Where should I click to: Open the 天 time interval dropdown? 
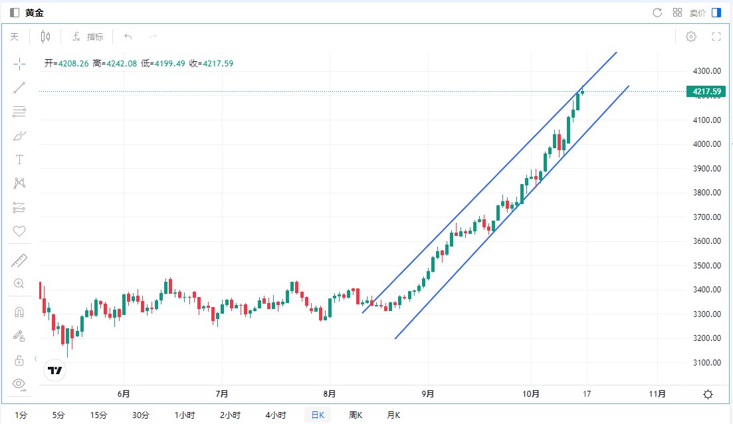coord(15,37)
